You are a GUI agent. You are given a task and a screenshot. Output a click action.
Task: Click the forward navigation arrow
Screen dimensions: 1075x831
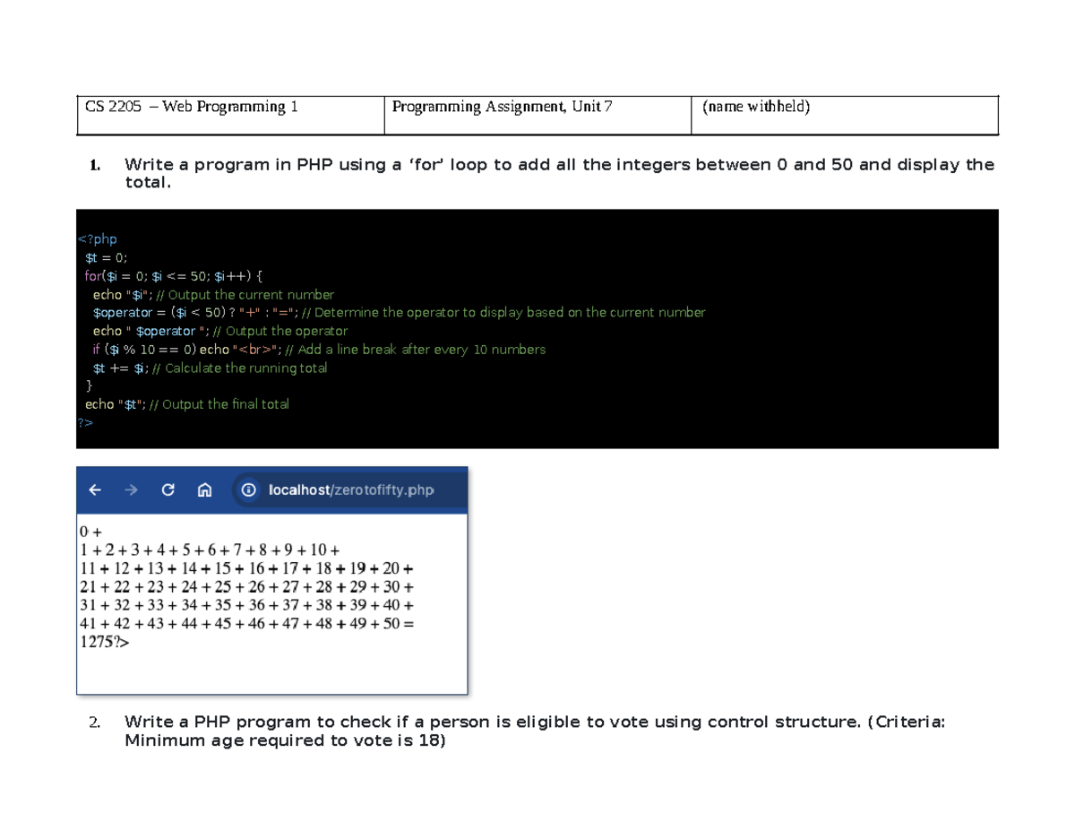[132, 489]
